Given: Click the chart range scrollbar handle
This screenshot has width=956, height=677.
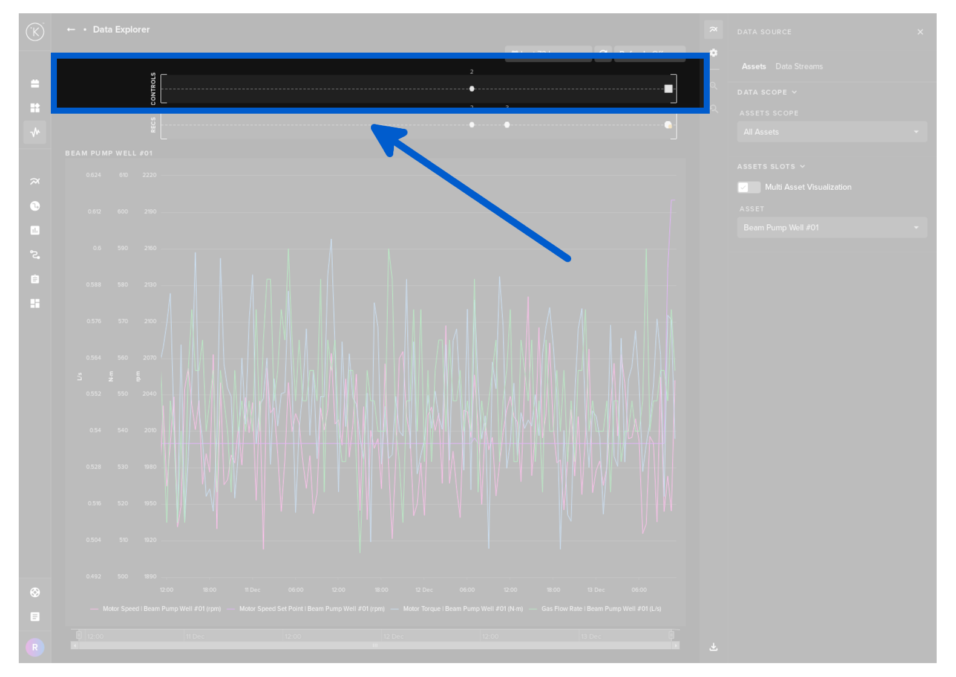Looking at the screenshot, I should [x=375, y=646].
